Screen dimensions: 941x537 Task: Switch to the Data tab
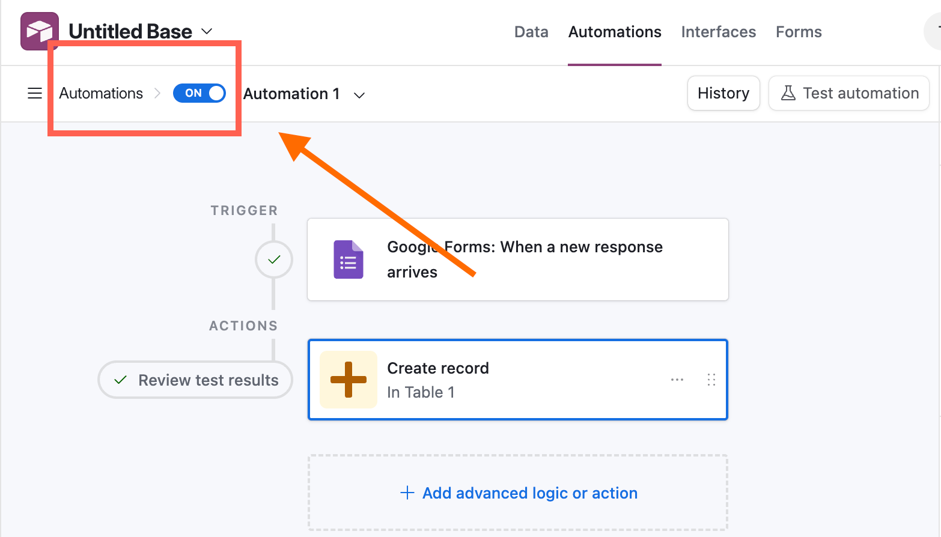531,31
